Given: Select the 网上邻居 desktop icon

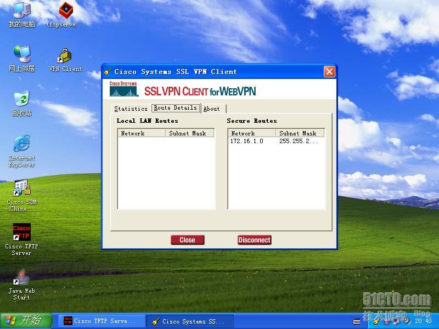Looking at the screenshot, I should tap(22, 58).
